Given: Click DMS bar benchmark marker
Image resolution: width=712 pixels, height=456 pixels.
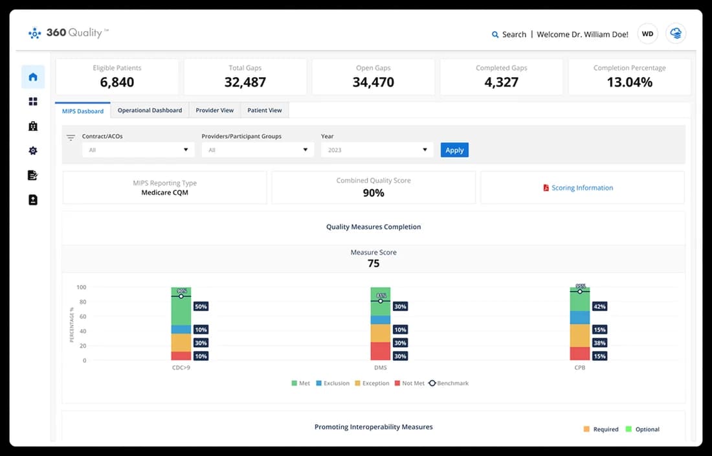Looking at the screenshot, I should 381,301.
